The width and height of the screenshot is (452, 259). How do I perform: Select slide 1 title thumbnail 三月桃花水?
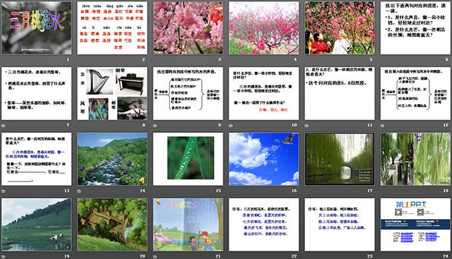tap(36, 28)
